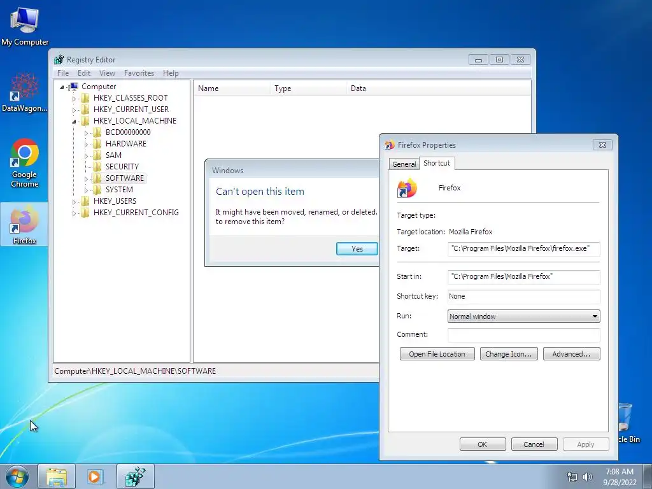The height and width of the screenshot is (489, 652).
Task: Collapse the Computer root node
Action: (62, 87)
